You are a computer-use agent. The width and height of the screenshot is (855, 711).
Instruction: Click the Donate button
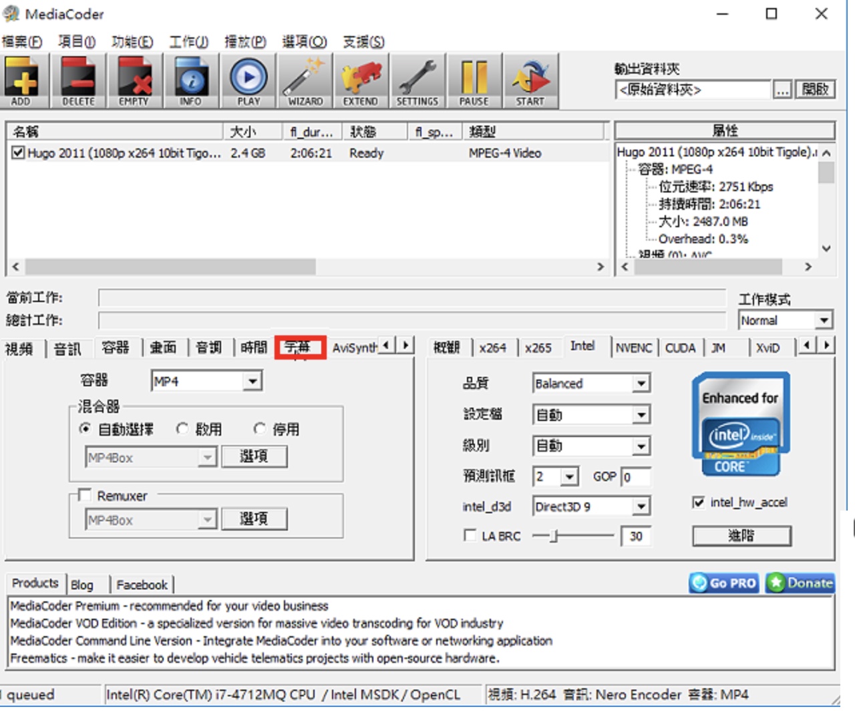(800, 583)
